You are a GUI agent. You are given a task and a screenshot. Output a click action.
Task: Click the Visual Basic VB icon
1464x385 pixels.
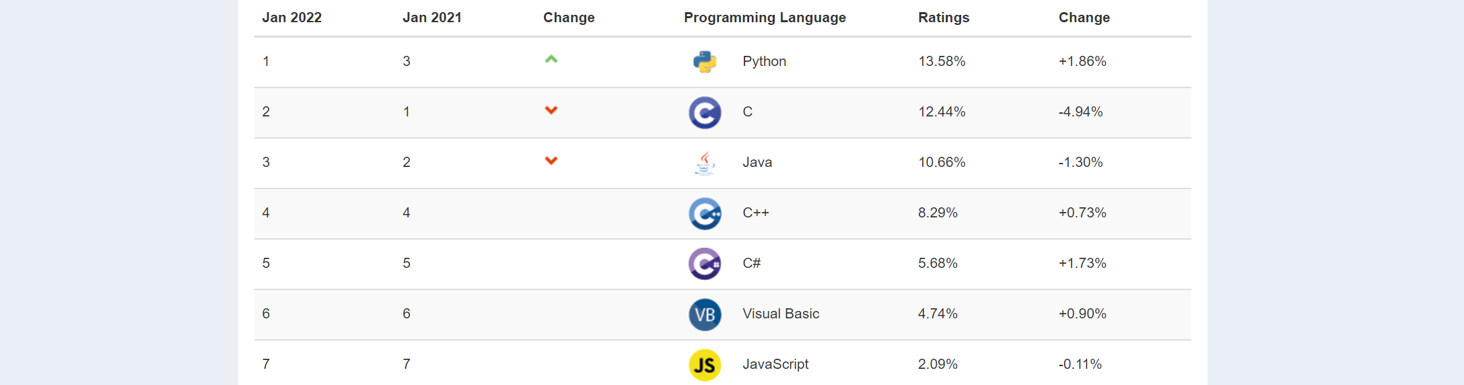coord(705,314)
